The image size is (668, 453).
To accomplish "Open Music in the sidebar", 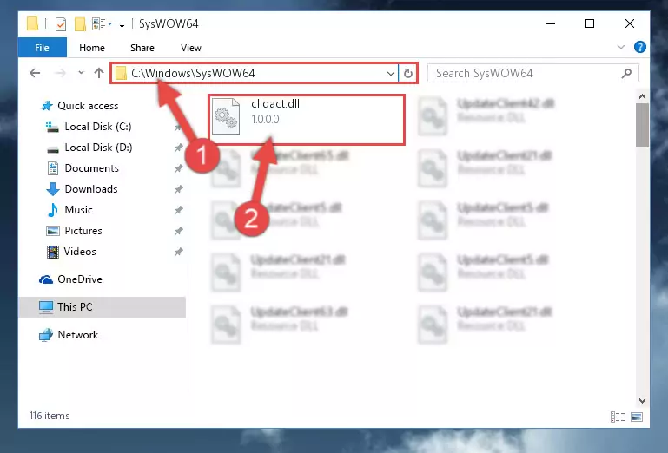I will coord(69,210).
